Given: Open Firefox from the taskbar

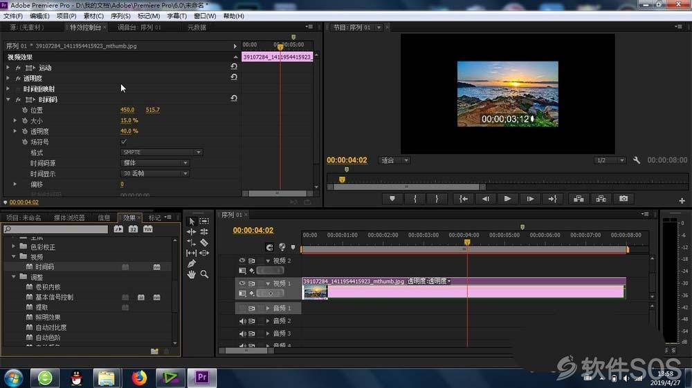Looking at the screenshot, I should coord(139,378).
